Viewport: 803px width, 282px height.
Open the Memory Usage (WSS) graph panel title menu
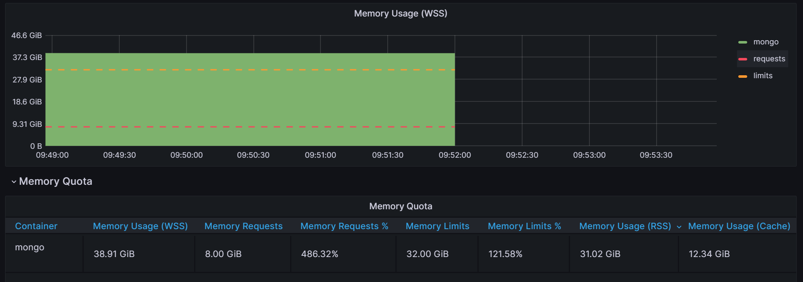[400, 14]
